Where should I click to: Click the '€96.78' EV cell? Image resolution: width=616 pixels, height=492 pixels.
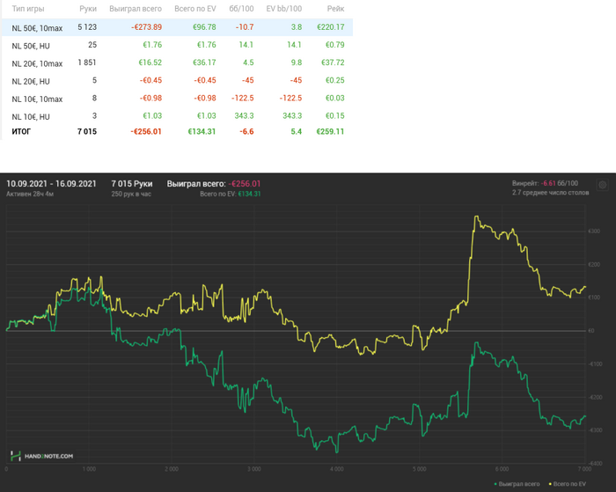(204, 27)
